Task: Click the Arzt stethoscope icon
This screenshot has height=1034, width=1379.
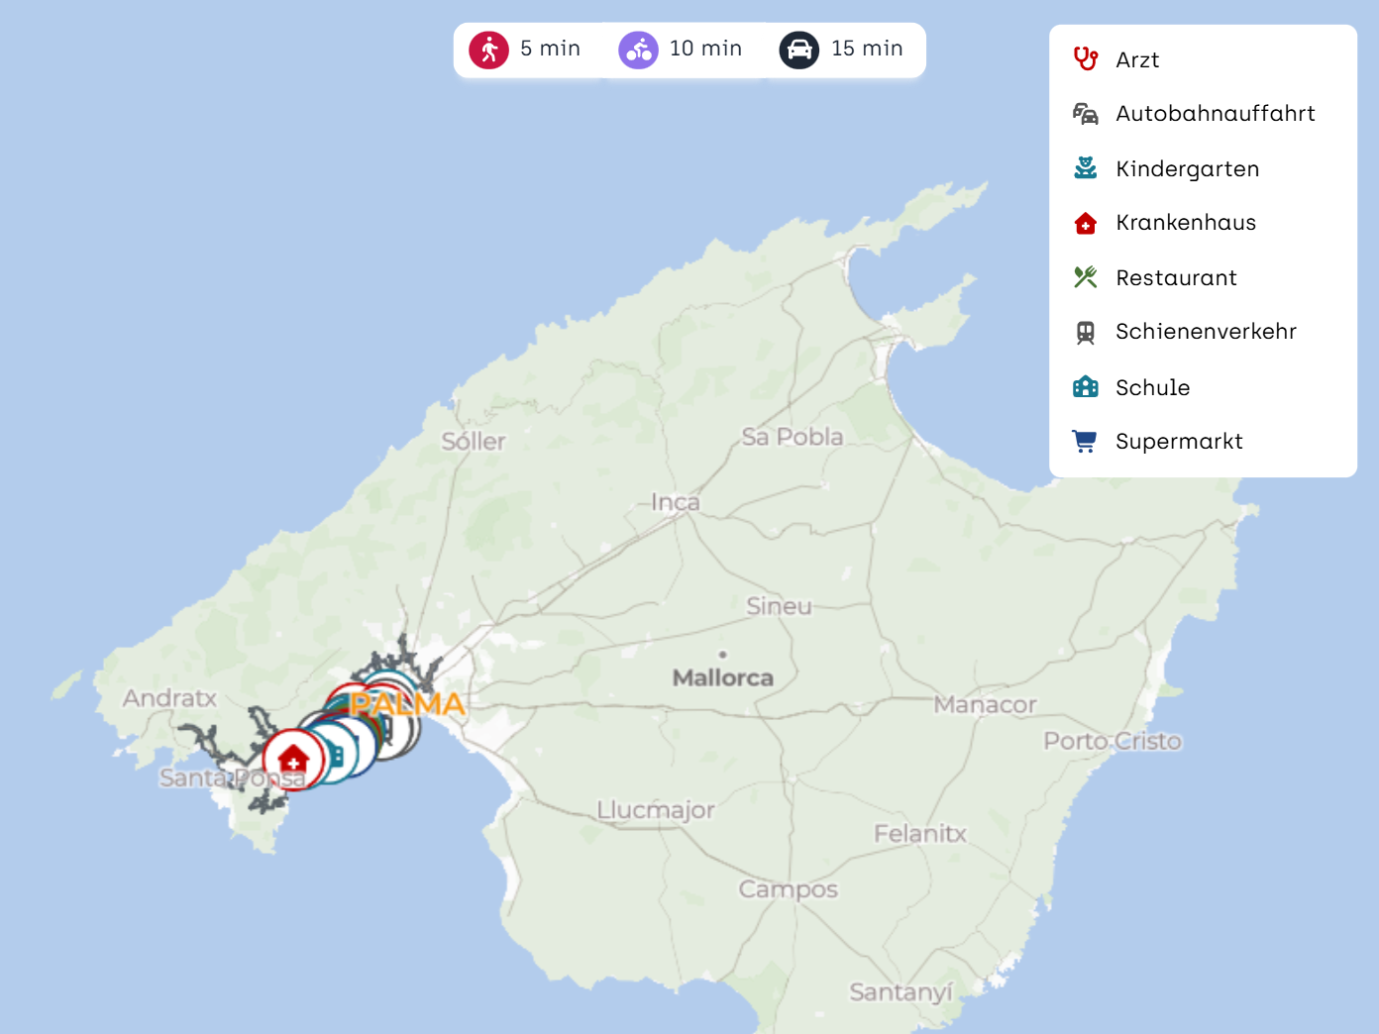Action: tap(1086, 59)
